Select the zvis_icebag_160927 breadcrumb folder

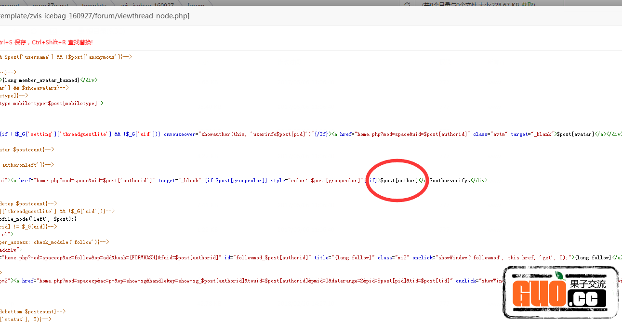146,5
